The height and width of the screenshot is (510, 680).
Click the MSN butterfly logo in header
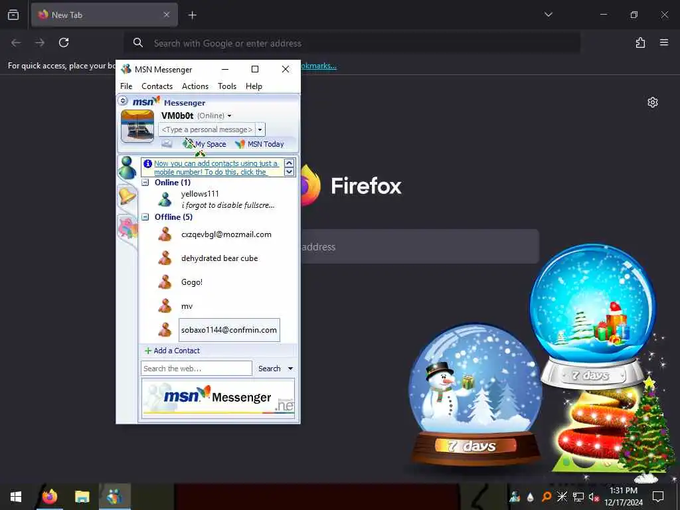[146, 102]
